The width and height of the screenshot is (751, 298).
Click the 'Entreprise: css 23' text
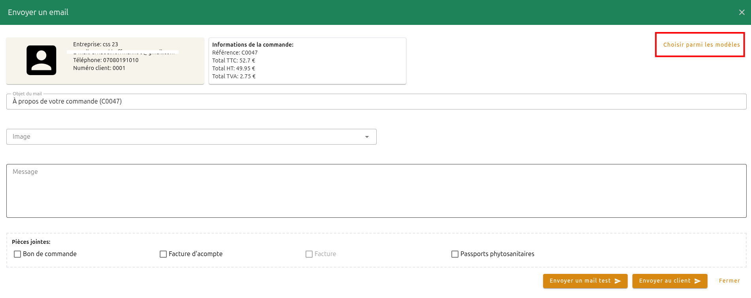pos(96,44)
